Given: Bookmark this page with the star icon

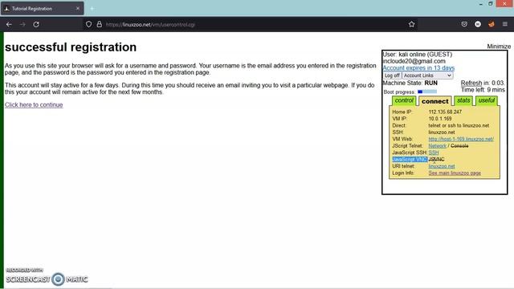Looking at the screenshot, I should click(411, 24).
